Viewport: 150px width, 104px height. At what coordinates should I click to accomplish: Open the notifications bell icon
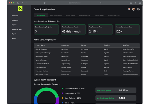pos(129,9)
